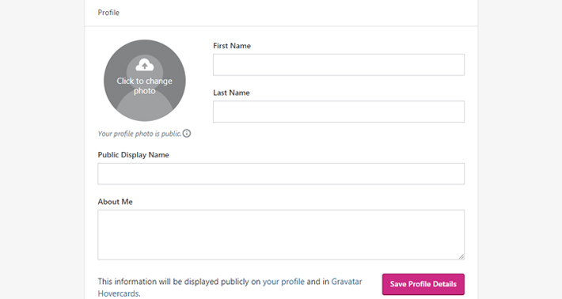Screen dimensions: 562x299
Task: Click the 'Profile' section heading
Action: coord(108,13)
